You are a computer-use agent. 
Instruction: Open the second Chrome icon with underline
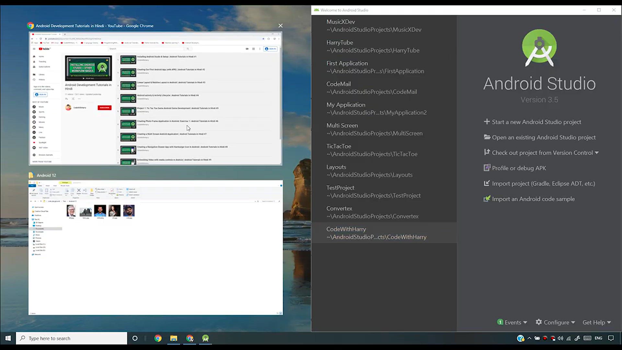coord(190,338)
